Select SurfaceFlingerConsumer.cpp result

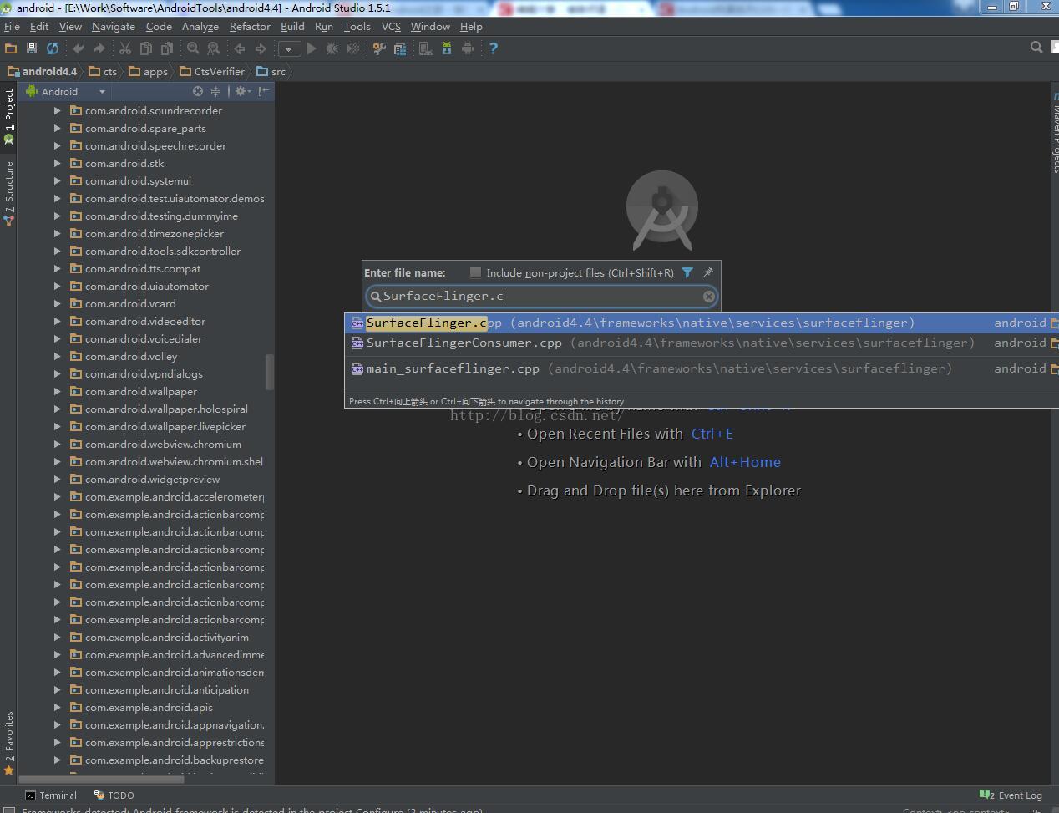[702, 343]
